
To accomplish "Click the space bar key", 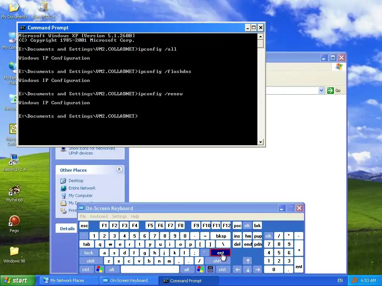I will coord(150,270).
